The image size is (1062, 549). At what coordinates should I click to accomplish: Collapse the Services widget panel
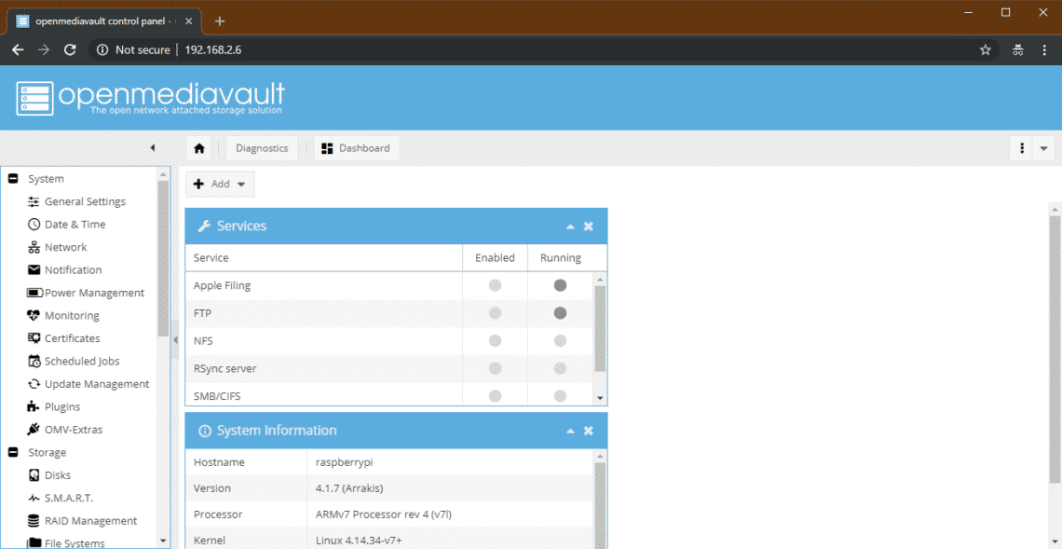pyautogui.click(x=570, y=226)
